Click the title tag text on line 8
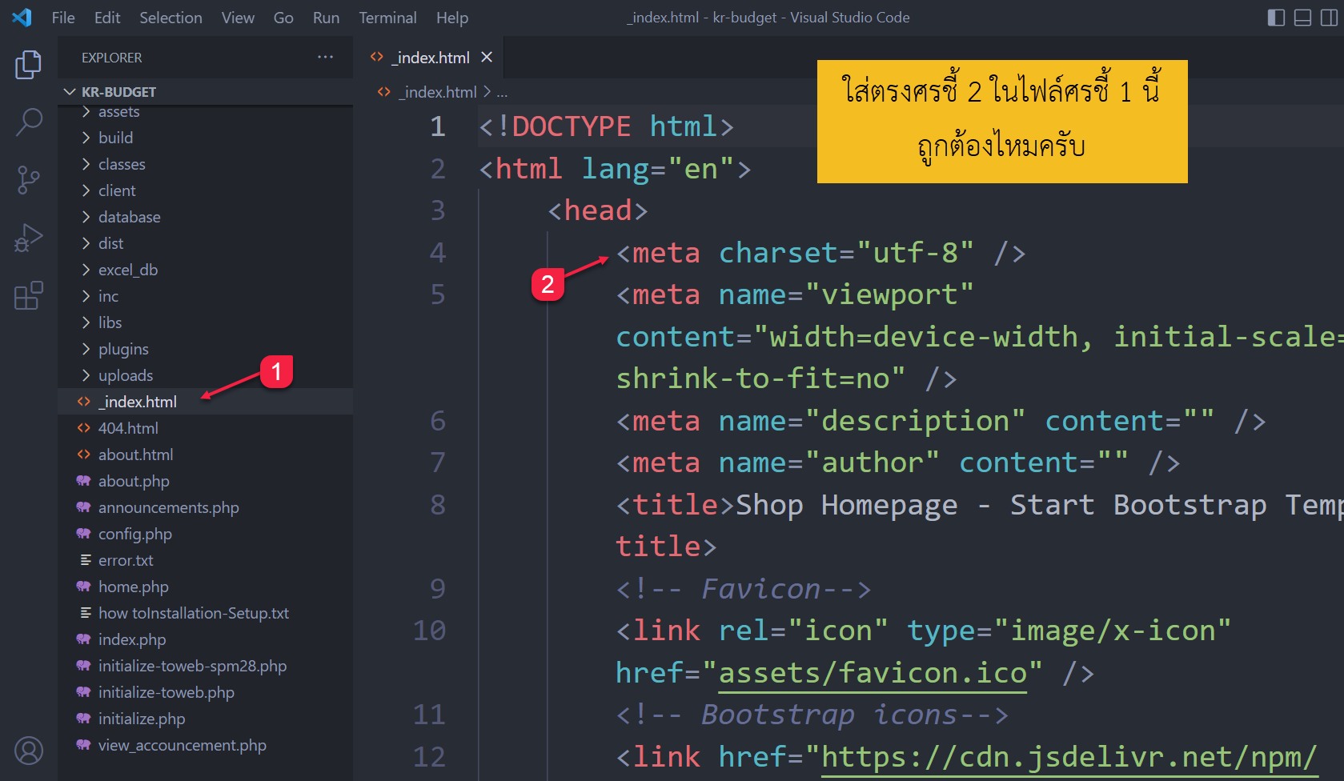 675,505
